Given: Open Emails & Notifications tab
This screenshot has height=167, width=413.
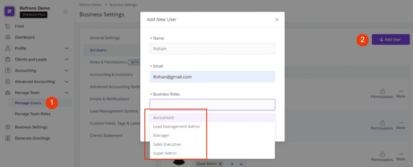Looking at the screenshot, I should click(109, 99).
